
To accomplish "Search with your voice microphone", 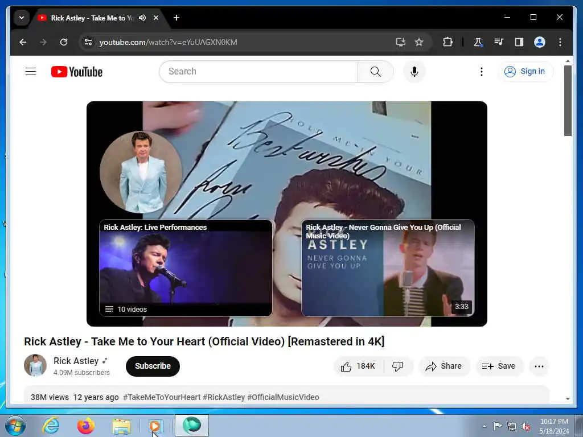I will (x=414, y=71).
